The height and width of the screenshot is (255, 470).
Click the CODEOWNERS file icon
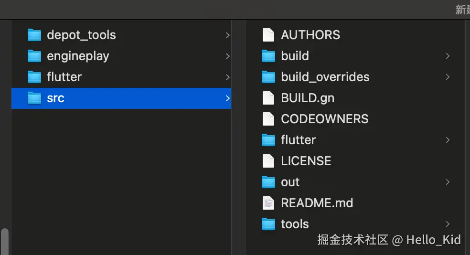[268, 119]
